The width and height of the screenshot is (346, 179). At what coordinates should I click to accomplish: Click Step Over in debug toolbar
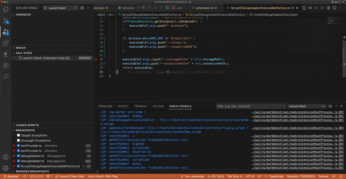pos(149,8)
